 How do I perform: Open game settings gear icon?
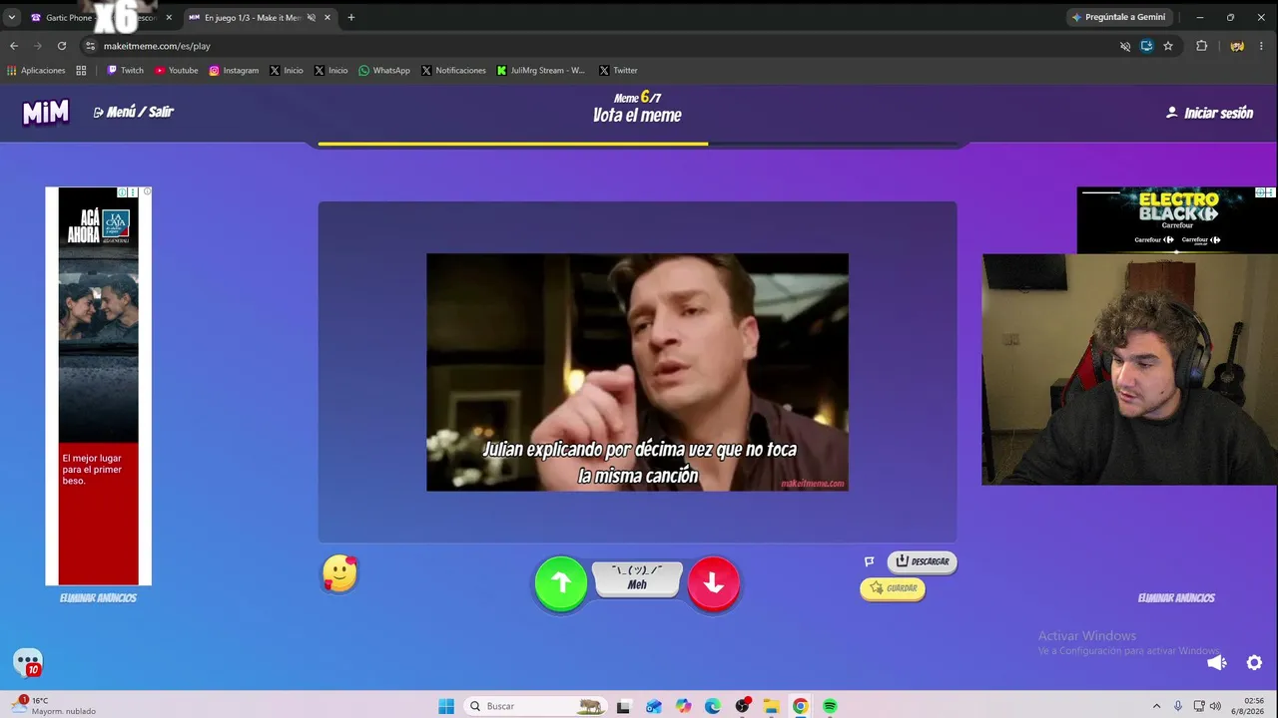coord(1255,662)
